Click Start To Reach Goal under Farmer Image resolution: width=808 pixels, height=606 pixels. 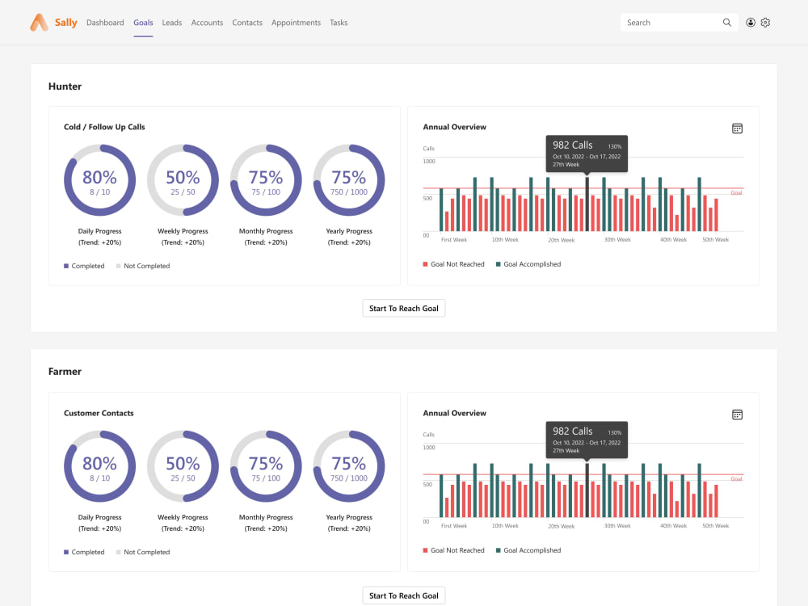tap(403, 595)
